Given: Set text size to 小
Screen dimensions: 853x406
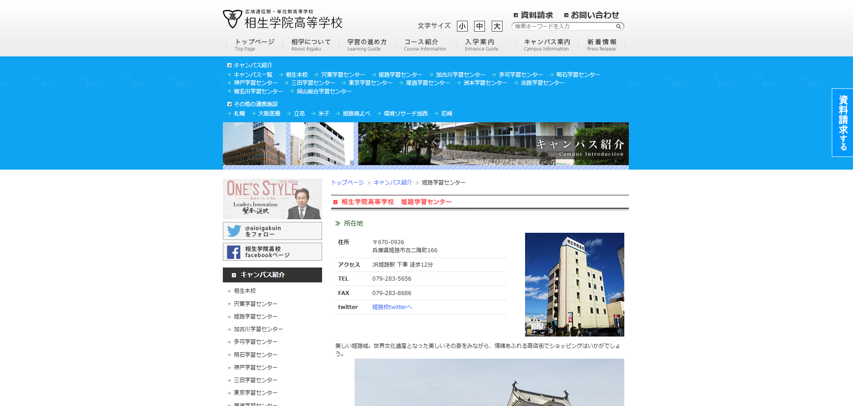Looking at the screenshot, I should point(462,26).
